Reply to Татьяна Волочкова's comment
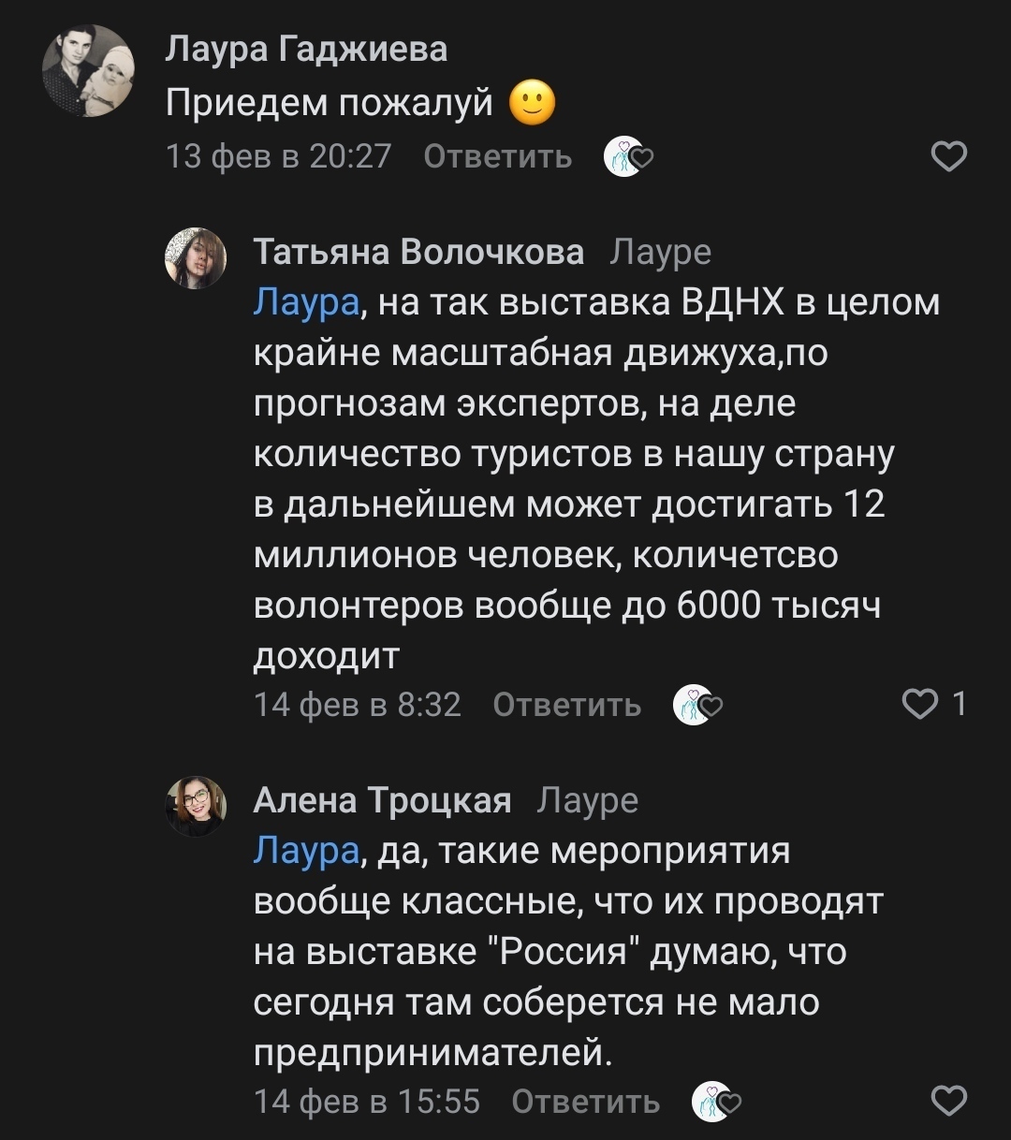The height and width of the screenshot is (1140, 1011). click(566, 704)
